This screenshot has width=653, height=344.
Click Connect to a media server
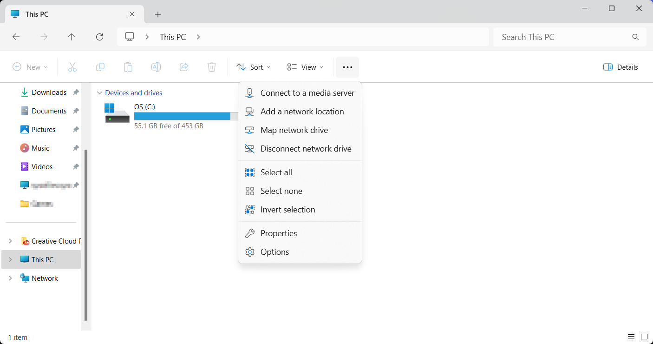307,93
